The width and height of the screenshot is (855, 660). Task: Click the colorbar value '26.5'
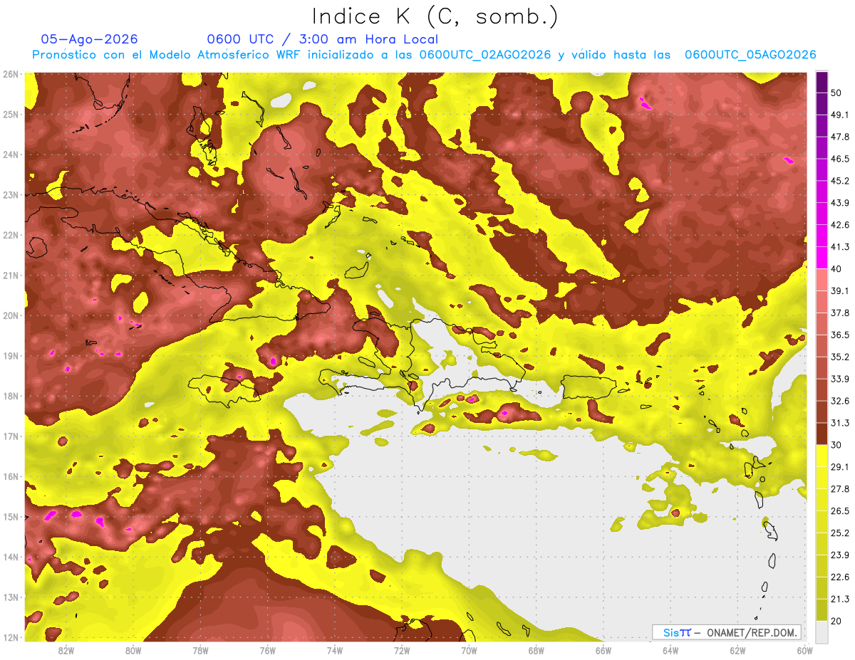coord(840,510)
